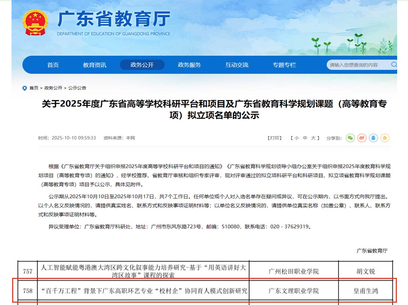Screen dimensions: 408x305
Task: Open the 专题专栏 navigation item
Action: coord(284,65)
